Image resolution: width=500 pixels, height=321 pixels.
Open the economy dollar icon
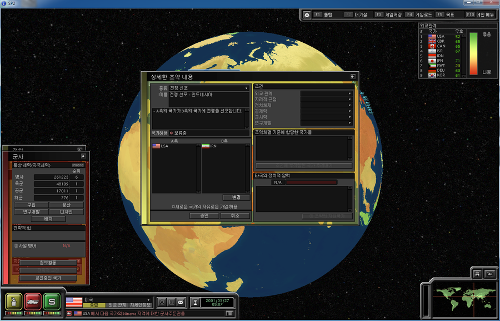52,301
